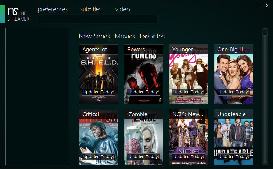Open the One Big H... series poster

tap(234, 74)
